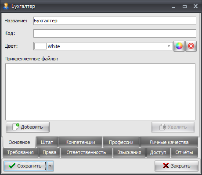Open the Требования tab
The width and height of the screenshot is (202, 175).
[x=21, y=152]
